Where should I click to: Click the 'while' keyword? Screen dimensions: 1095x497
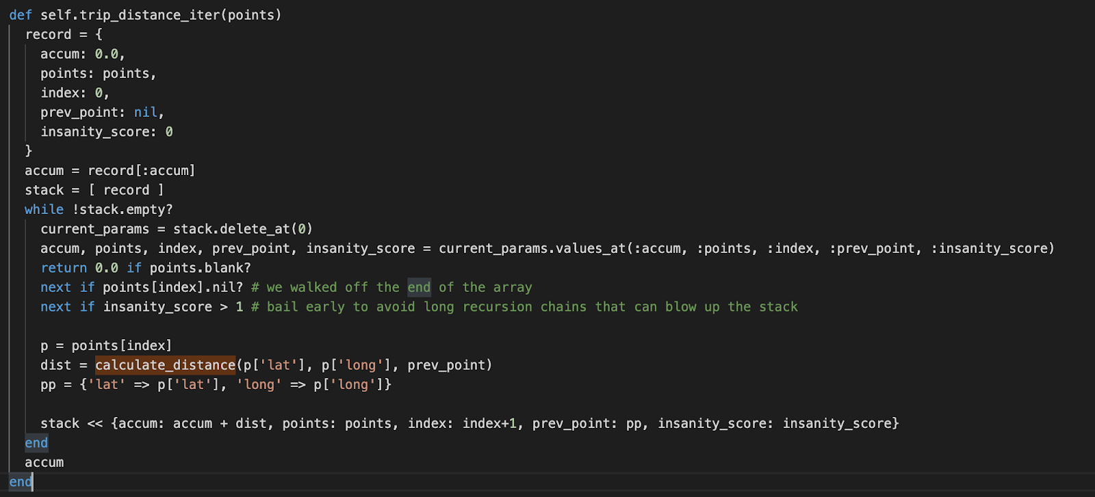(44, 209)
